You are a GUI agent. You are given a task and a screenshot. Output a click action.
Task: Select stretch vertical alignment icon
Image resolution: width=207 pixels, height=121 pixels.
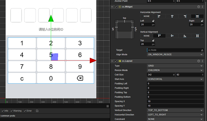197,36
